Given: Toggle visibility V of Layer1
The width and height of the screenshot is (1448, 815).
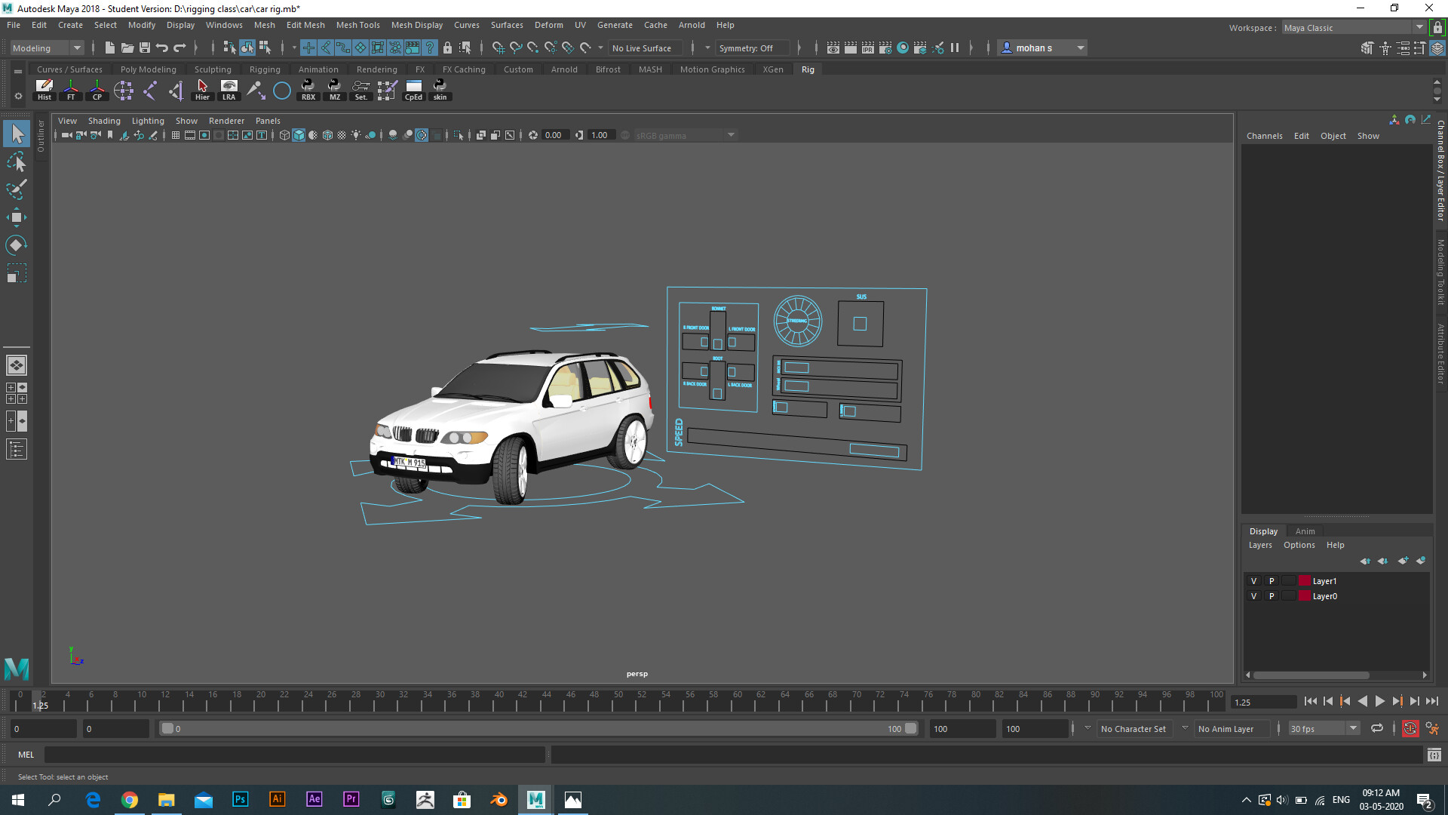Looking at the screenshot, I should pos(1254,580).
